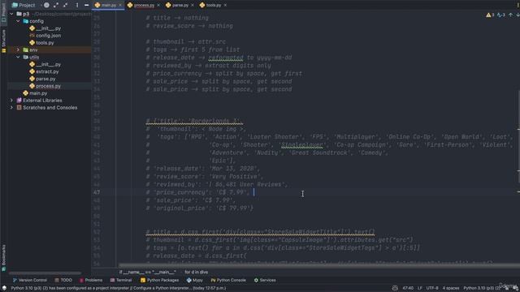Expand External Libraries node chevron
520x292 pixels.
[12, 101]
